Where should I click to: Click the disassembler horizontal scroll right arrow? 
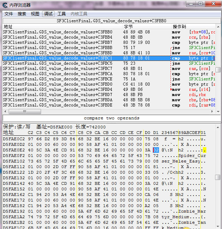click(x=212, y=112)
